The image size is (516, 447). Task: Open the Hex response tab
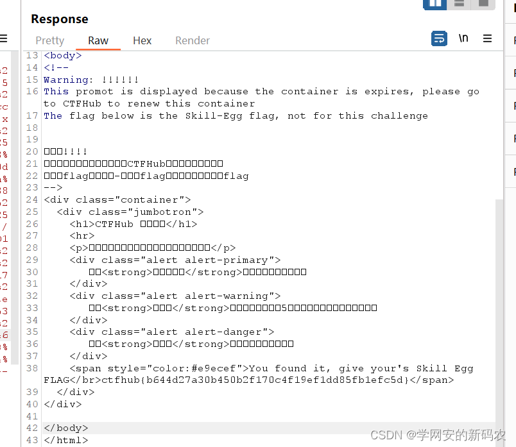(142, 40)
